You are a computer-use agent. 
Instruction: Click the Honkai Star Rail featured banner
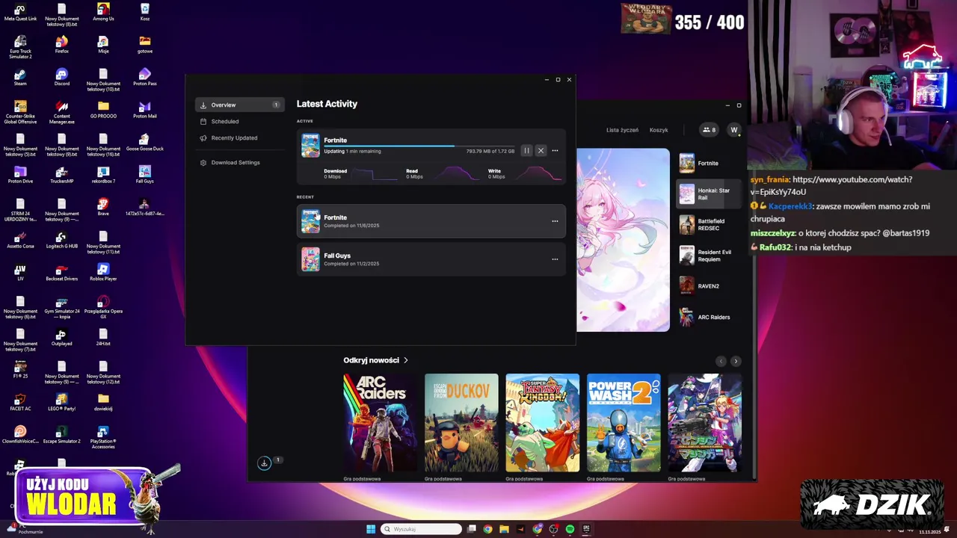click(623, 240)
